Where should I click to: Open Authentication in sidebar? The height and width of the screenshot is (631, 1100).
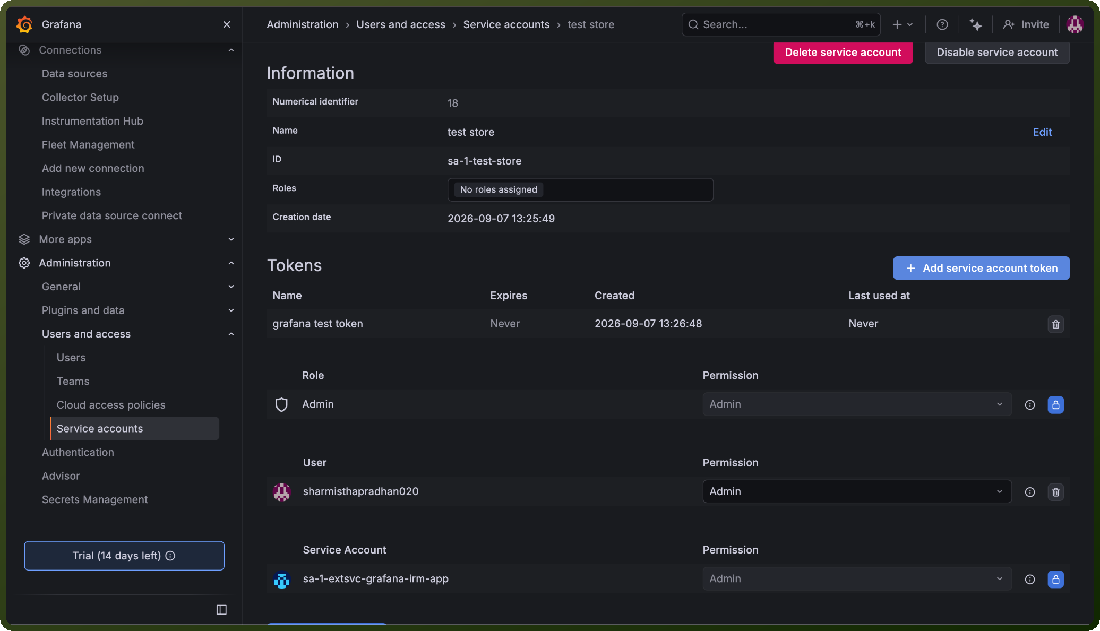tap(78, 452)
